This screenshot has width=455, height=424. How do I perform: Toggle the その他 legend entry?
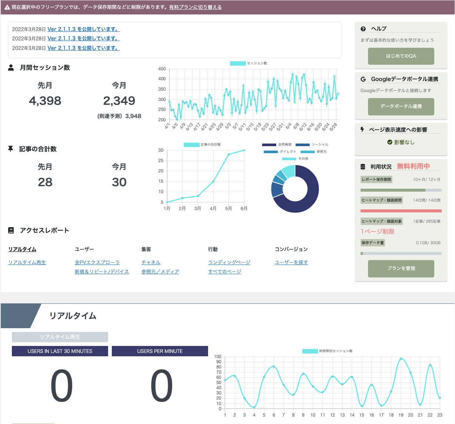coord(295,159)
